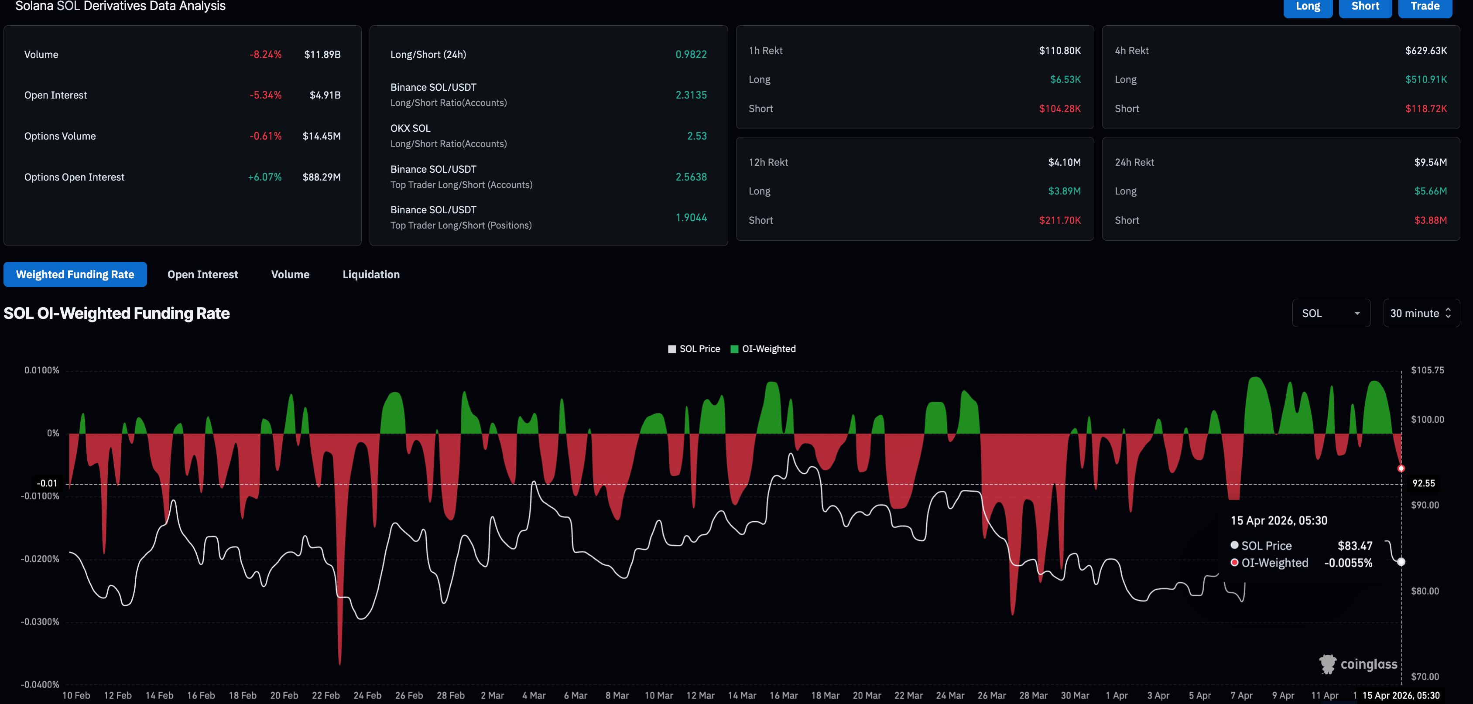
Task: Click the white SOL Price marker dot
Action: tap(1401, 562)
